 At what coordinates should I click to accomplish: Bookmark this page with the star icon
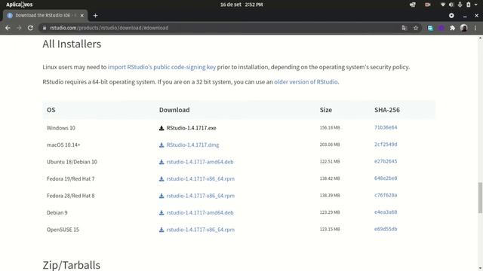click(x=416, y=28)
